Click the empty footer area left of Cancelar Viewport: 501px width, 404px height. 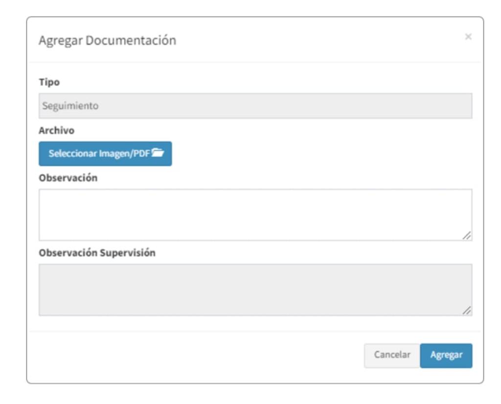pyautogui.click(x=196, y=356)
